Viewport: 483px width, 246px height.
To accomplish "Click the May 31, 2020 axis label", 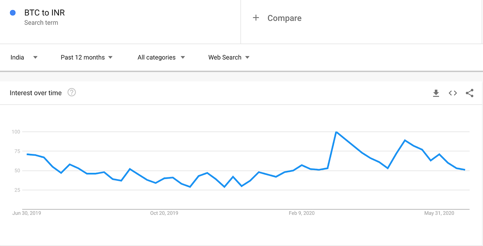I will click(x=439, y=213).
